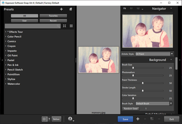Image resolution: width=182 pixels, height=124 pixels.
Task: Click the Paint Thickness slider handle
Action: (143, 83)
